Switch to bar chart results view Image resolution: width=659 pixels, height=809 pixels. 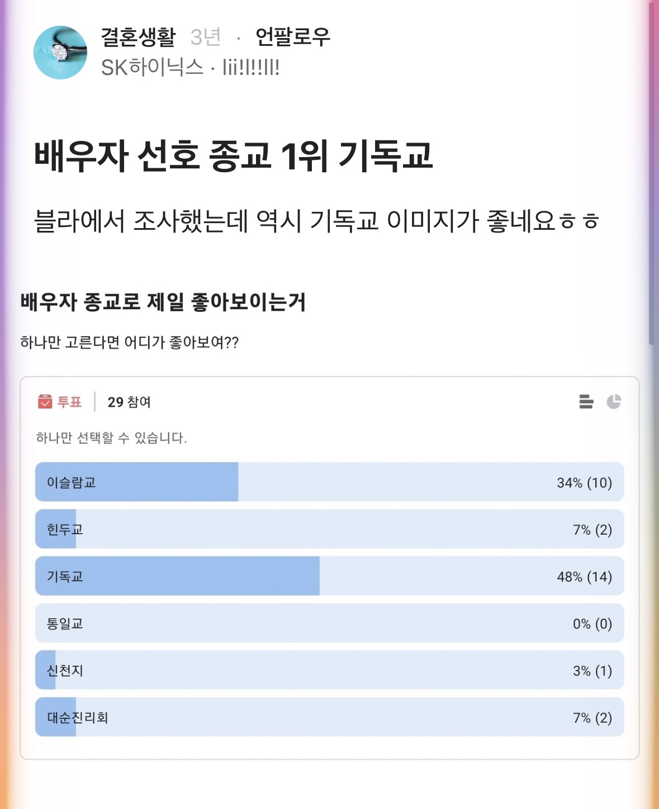(586, 401)
